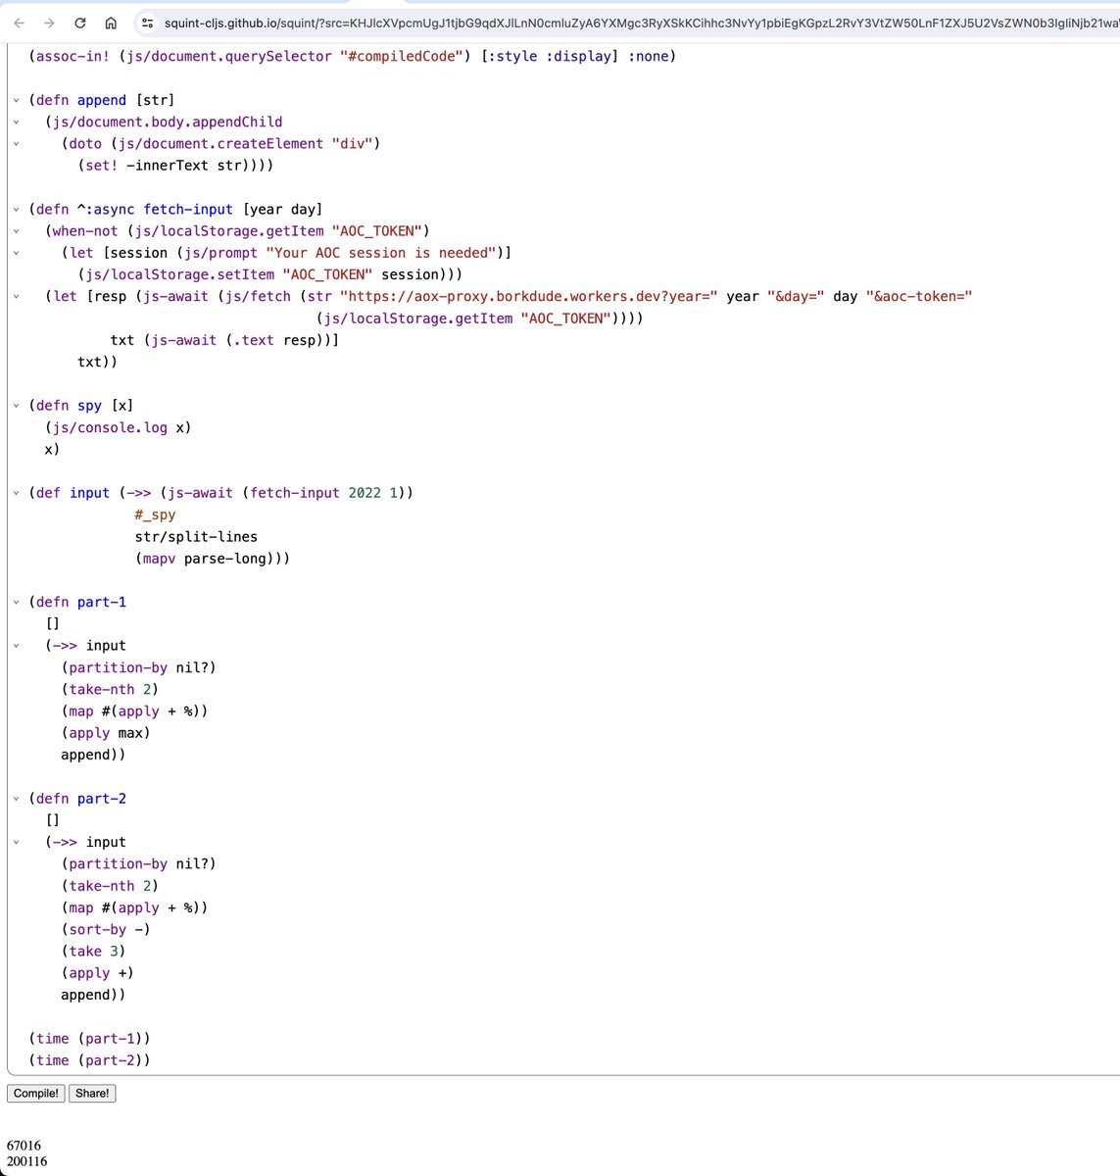The width and height of the screenshot is (1120, 1176).
Task: Collapse the defn ^:async fetch-input function
Action: tap(17, 209)
